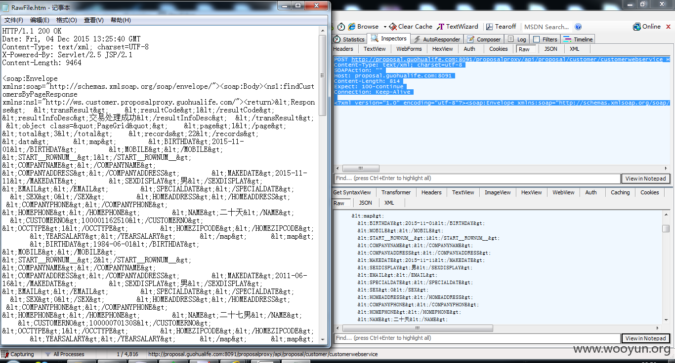Click All Processes filter in status bar
Screen dimensions: 675x363
pyautogui.click(x=65, y=354)
